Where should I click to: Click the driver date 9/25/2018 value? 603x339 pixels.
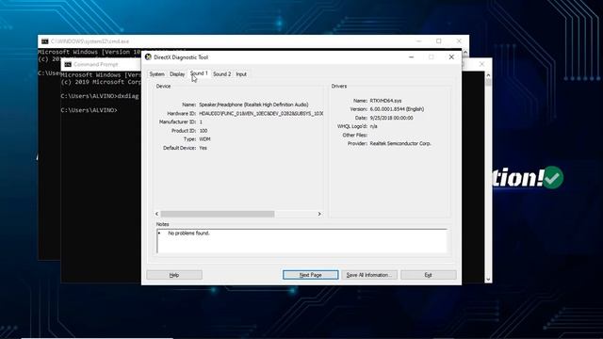coord(392,118)
